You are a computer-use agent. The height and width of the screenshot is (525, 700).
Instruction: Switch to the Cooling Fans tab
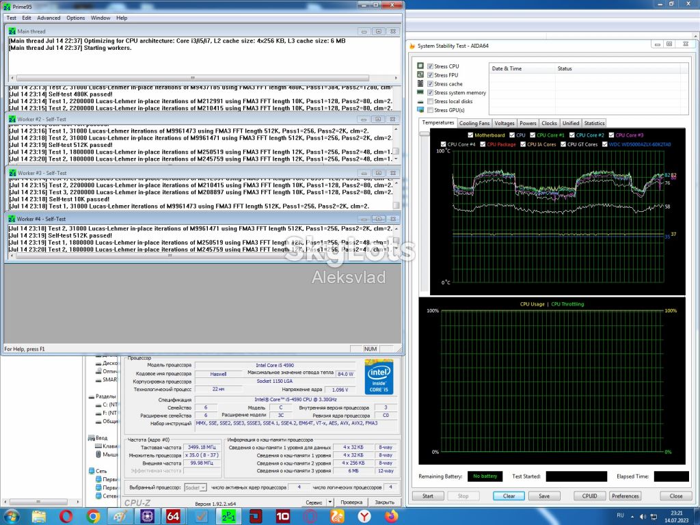(474, 123)
